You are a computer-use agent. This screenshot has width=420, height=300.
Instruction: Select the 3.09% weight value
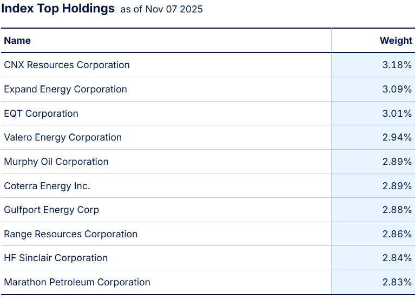coord(397,89)
